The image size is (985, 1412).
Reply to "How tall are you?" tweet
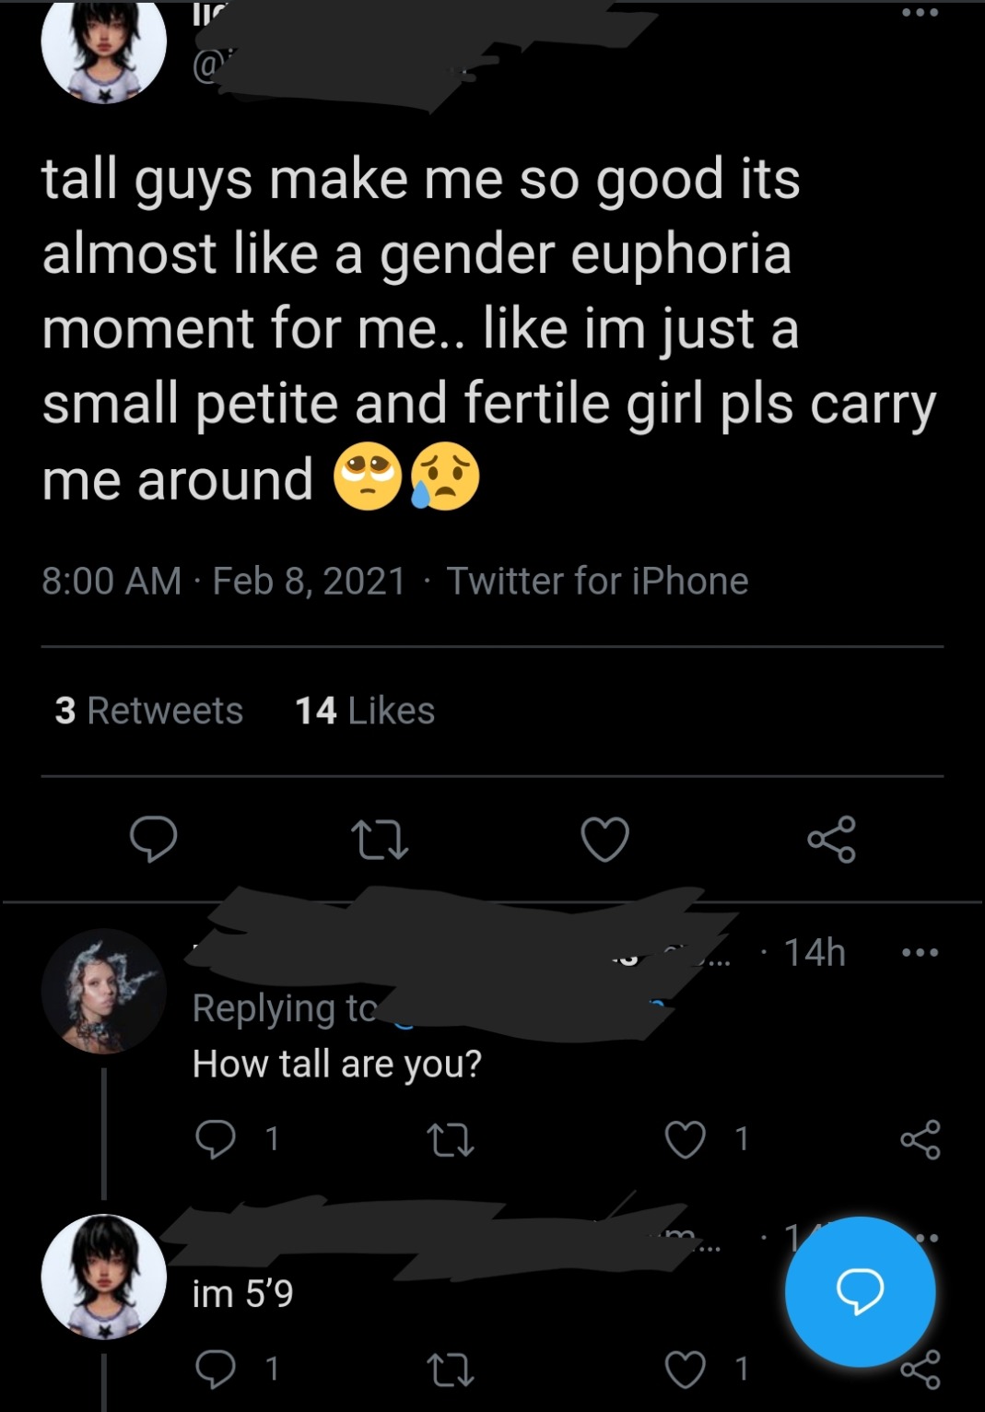(216, 1139)
